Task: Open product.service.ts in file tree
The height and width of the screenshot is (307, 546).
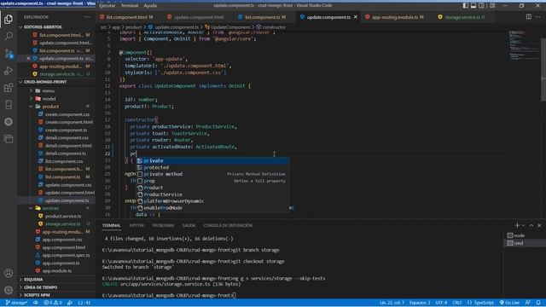Action: point(63,216)
